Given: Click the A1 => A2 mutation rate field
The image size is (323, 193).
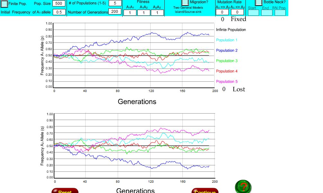Looking at the screenshot, I should click(x=222, y=12).
